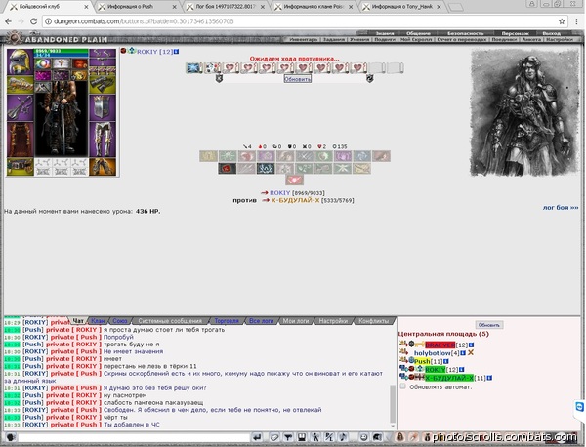
Task: Click the boots equipment slot
Action: (x=103, y=167)
